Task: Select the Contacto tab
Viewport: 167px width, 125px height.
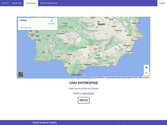Action: [x=31, y=3]
